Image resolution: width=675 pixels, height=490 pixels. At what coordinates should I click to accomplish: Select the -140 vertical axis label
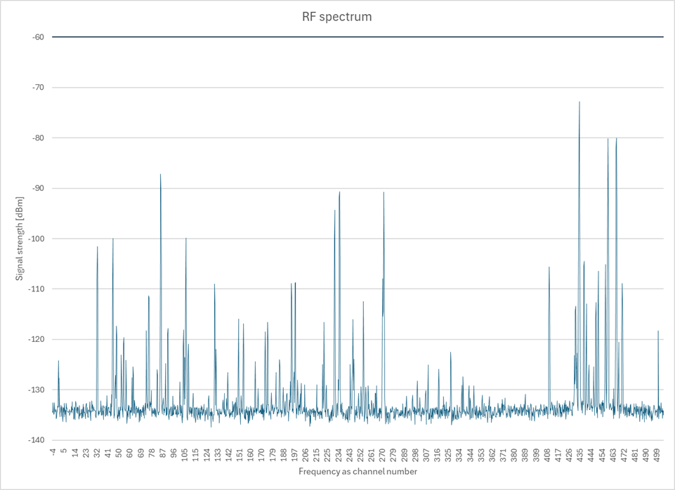37,440
